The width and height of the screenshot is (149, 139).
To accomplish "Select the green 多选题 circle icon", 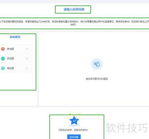I will 3,59.
